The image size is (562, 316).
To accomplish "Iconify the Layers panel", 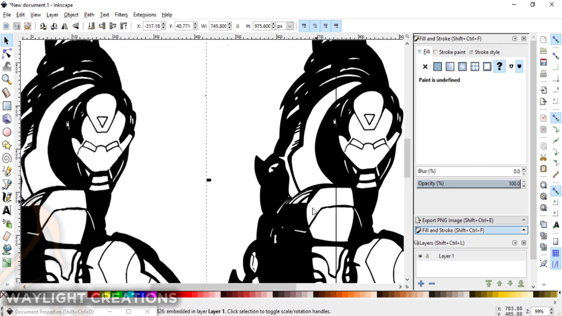I will tap(515, 243).
